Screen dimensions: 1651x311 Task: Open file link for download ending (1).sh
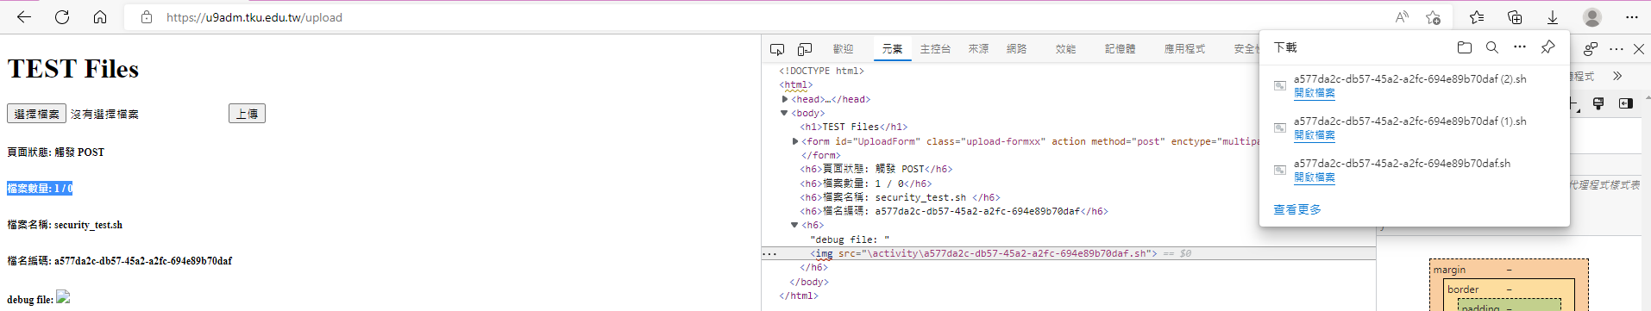click(1314, 135)
